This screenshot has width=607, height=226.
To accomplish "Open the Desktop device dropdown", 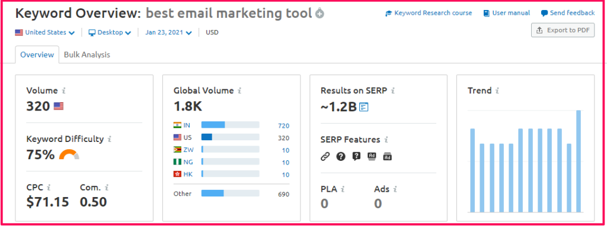I will point(110,33).
